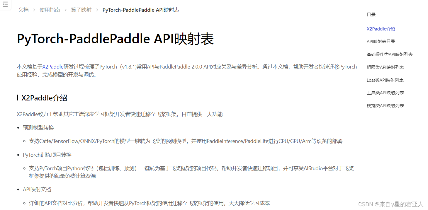
Task: Open 算子映射 breadcrumb entry
Action: pyautogui.click(x=81, y=10)
